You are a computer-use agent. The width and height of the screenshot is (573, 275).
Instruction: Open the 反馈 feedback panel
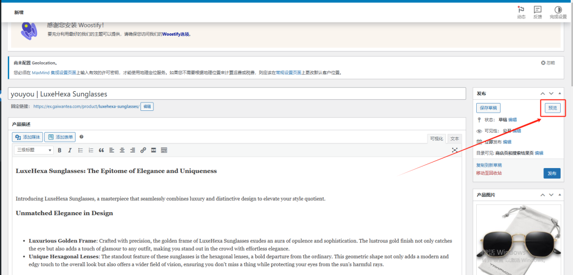pos(538,10)
